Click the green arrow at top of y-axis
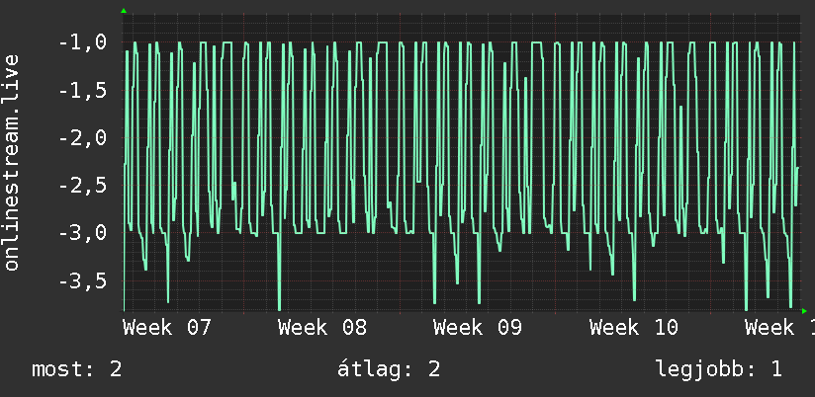 coord(124,11)
